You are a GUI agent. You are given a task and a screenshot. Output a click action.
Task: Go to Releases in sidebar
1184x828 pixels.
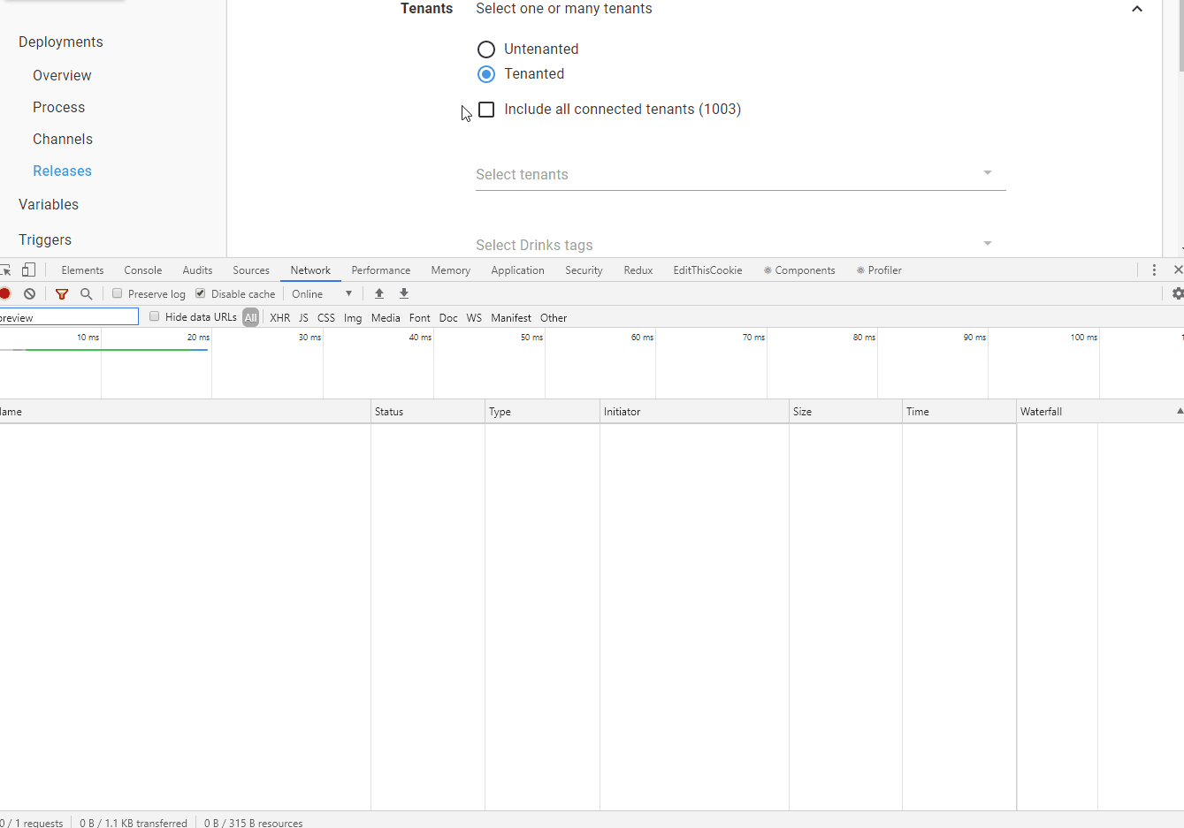62,171
